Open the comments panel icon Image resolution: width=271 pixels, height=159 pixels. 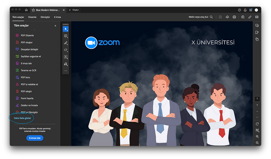coord(257,25)
